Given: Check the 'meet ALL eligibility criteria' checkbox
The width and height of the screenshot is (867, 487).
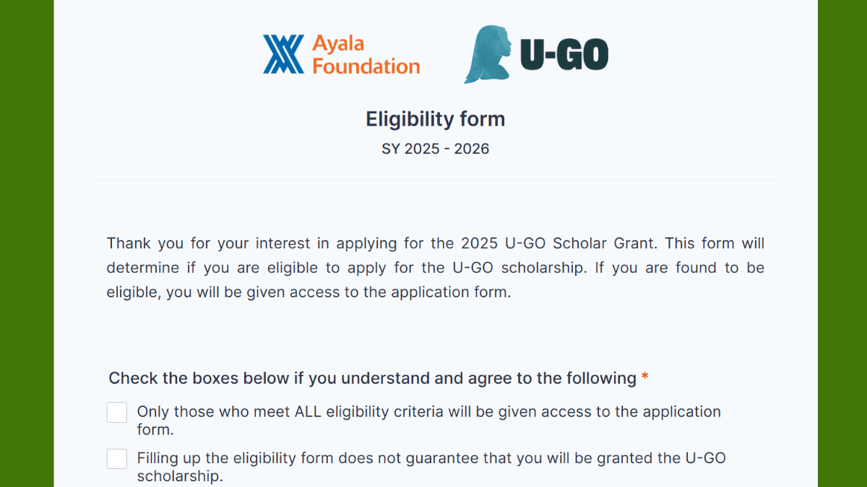Looking at the screenshot, I should pyautogui.click(x=117, y=413).
